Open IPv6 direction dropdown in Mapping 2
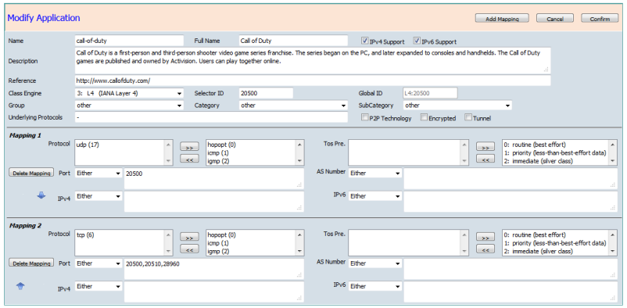The image size is (627, 308). tap(374, 287)
